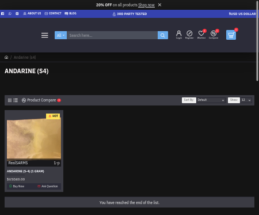
Task: Go to home via breadcrumb icon
Action: coord(6,57)
